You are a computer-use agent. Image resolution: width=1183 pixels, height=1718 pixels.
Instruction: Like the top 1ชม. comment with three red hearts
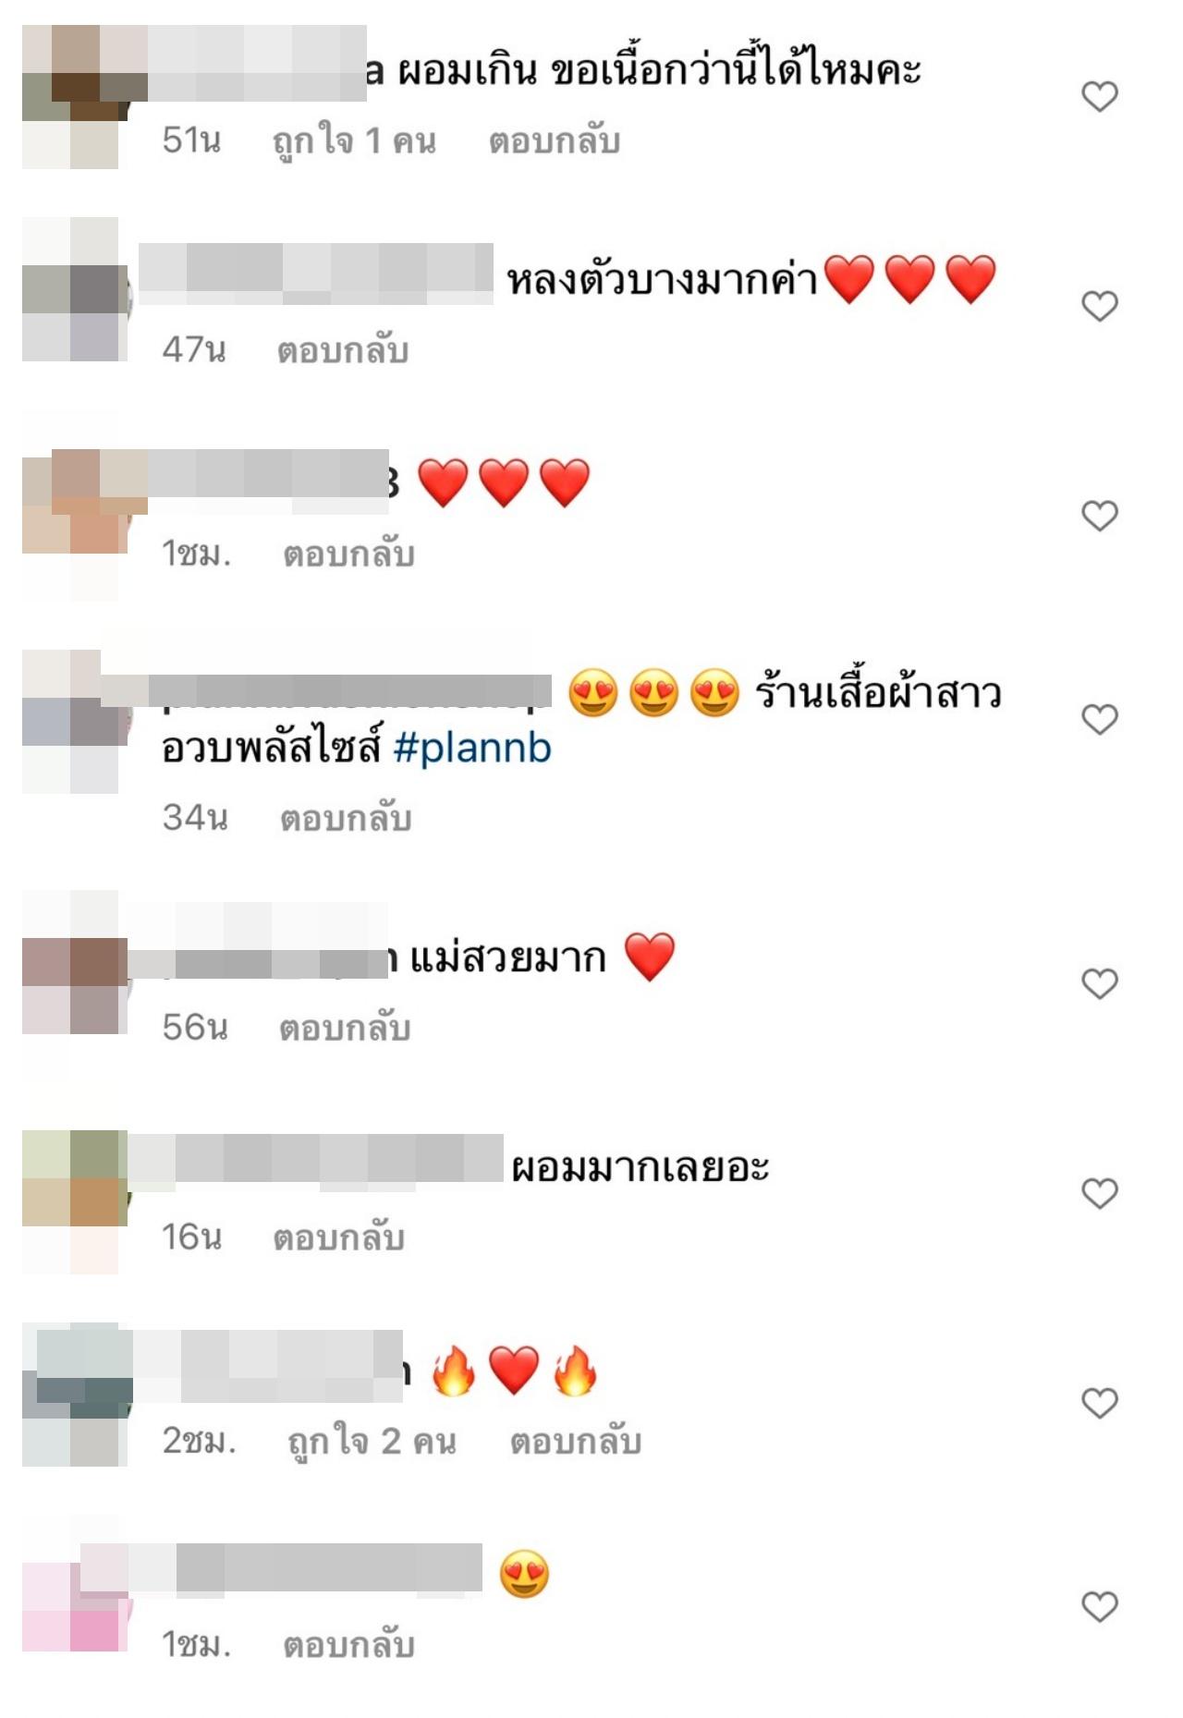1099,516
